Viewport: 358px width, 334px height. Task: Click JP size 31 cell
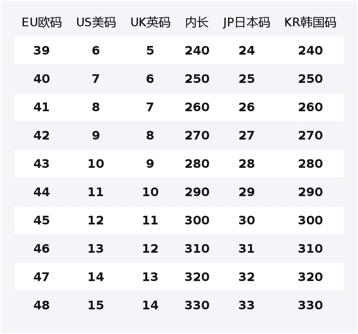[247, 248]
